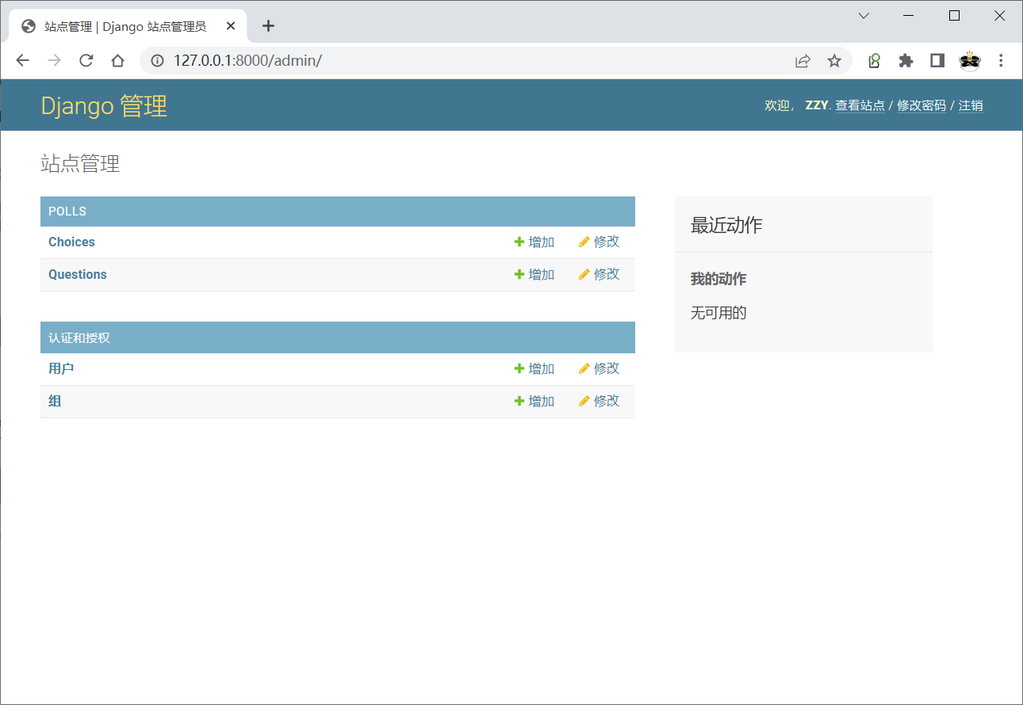Reload the admin page
This screenshot has width=1023, height=705.
[86, 61]
